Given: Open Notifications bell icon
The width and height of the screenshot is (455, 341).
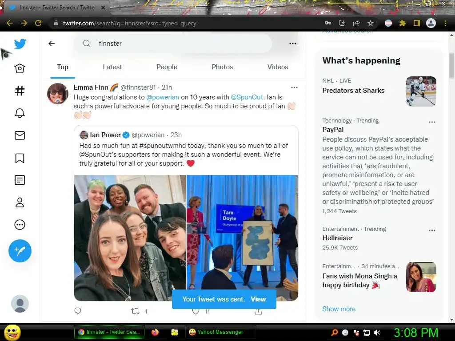Looking at the screenshot, I should click(x=20, y=113).
